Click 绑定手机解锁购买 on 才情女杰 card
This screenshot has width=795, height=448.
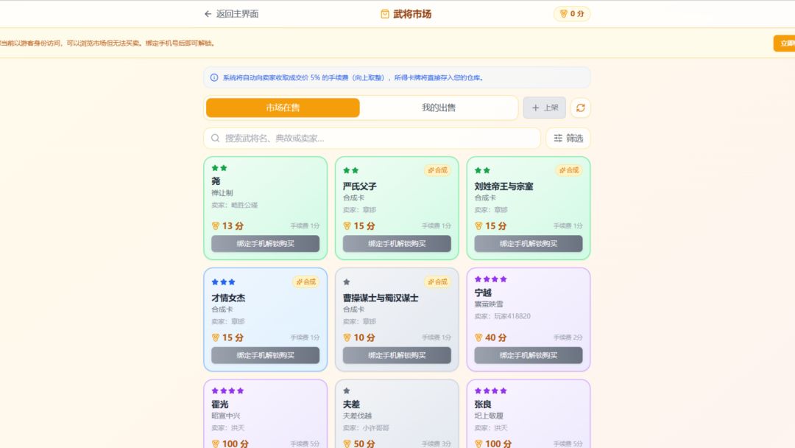265,355
